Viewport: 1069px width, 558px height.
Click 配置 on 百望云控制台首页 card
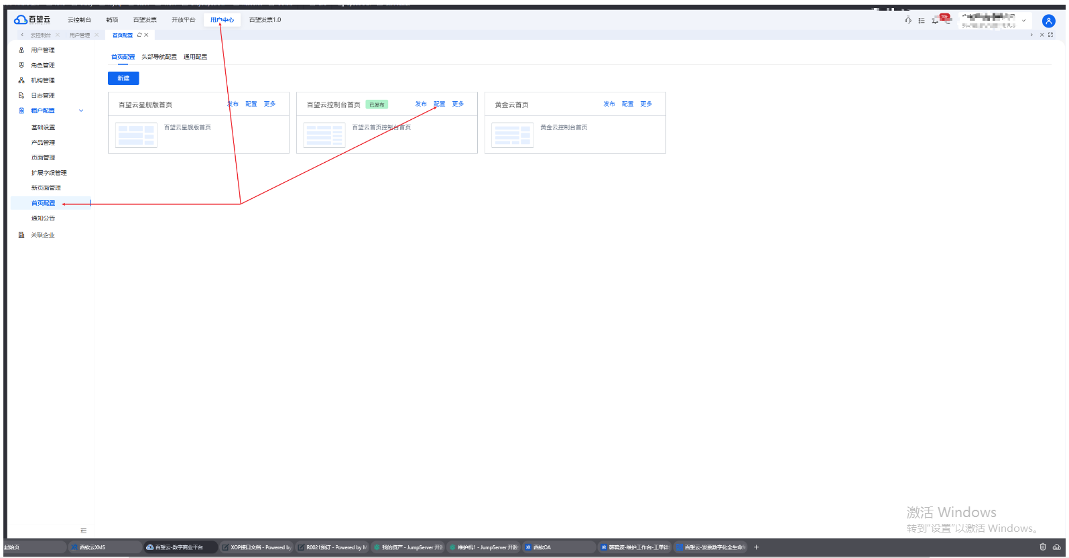tap(439, 104)
